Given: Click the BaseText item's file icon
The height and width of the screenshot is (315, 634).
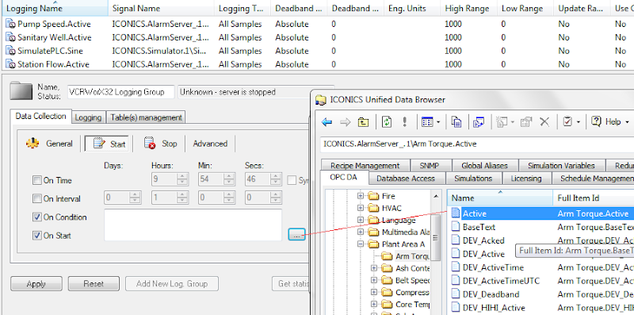Looking at the screenshot, I should tap(456, 227).
